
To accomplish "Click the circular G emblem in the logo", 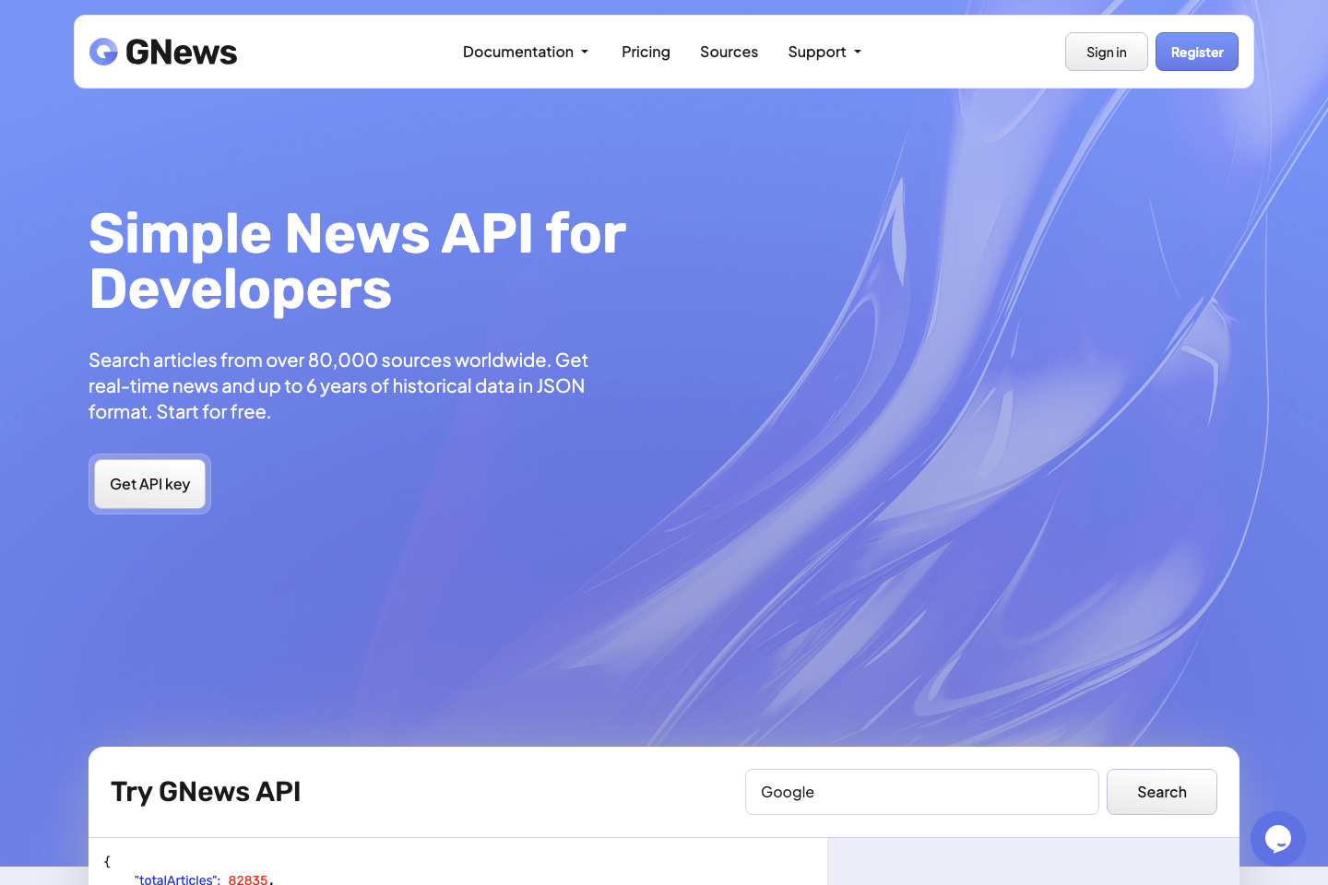I will (x=102, y=52).
